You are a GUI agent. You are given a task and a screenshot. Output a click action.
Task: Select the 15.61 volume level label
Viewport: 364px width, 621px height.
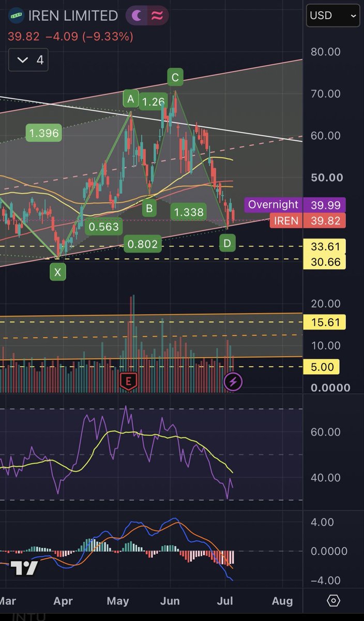(325, 322)
